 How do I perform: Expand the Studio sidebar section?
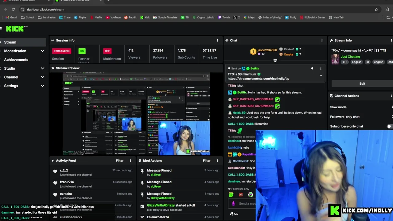tap(42, 68)
